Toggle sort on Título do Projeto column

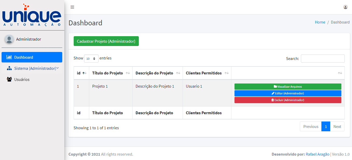[x=128, y=73]
